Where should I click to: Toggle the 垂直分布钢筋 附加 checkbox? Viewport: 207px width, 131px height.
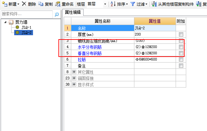point(181,53)
